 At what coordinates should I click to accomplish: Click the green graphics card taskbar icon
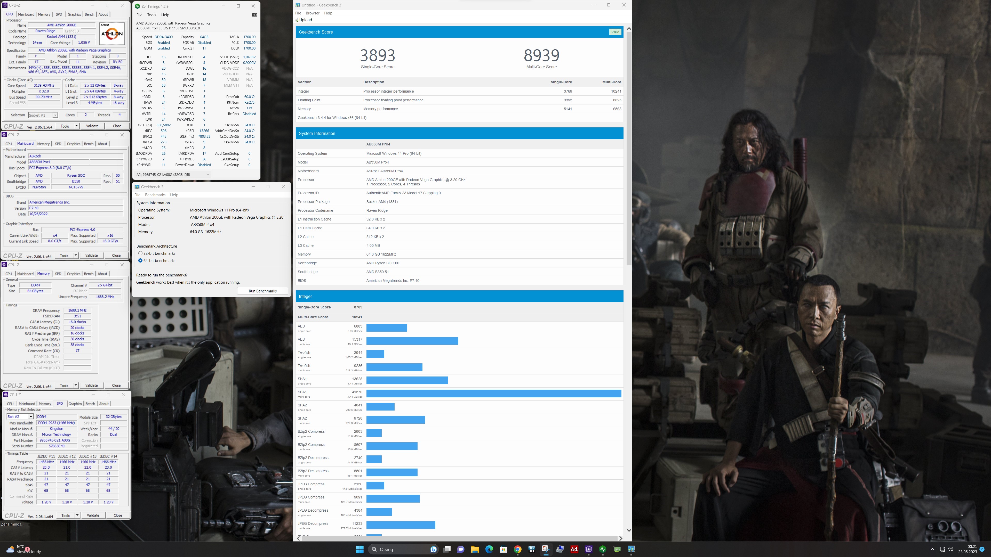pyautogui.click(x=617, y=549)
